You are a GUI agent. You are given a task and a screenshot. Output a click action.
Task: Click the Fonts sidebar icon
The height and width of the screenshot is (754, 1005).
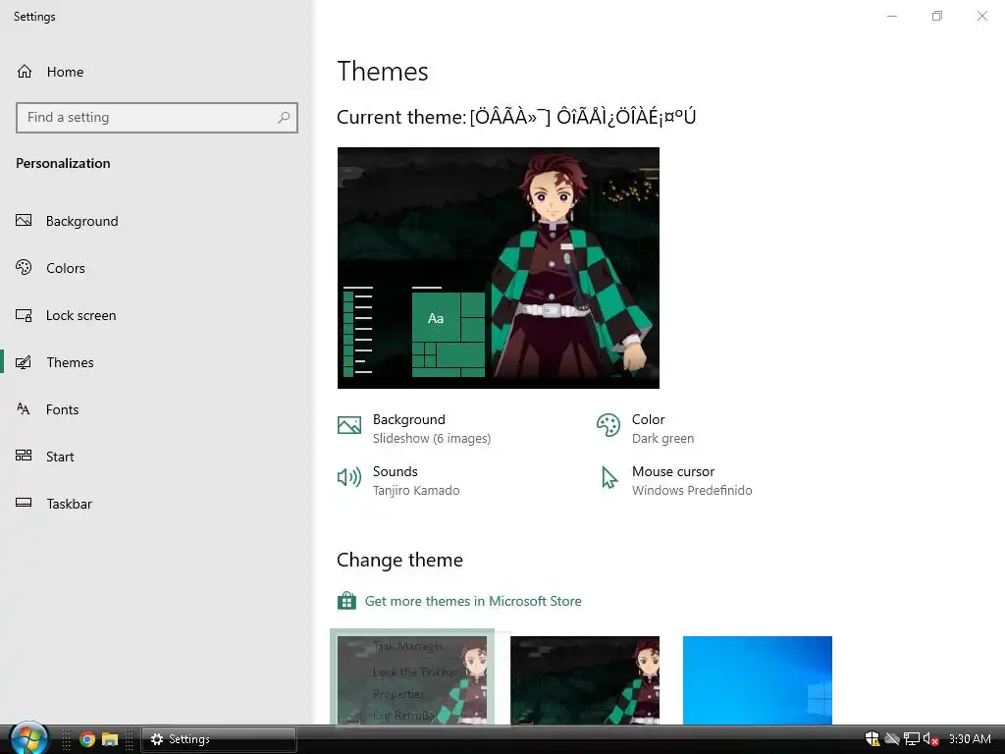tap(24, 409)
